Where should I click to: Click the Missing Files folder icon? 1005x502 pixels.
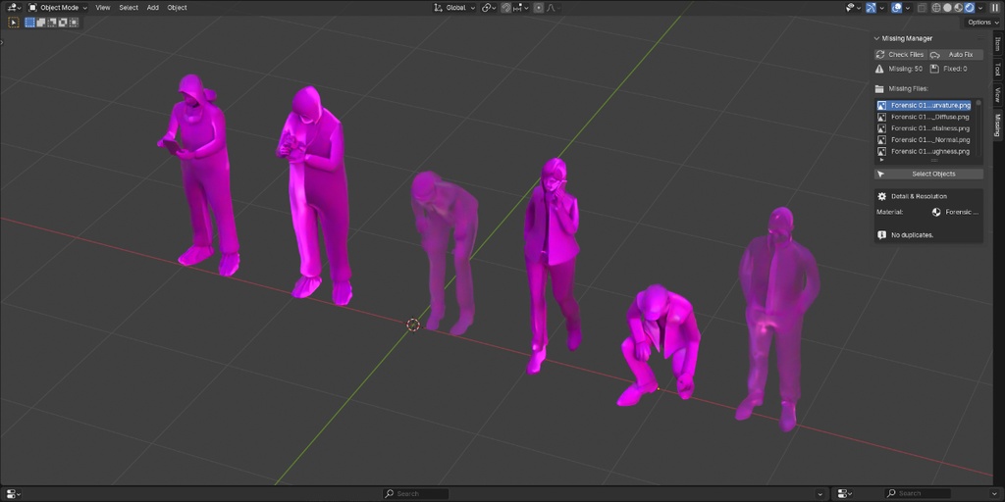coord(880,88)
